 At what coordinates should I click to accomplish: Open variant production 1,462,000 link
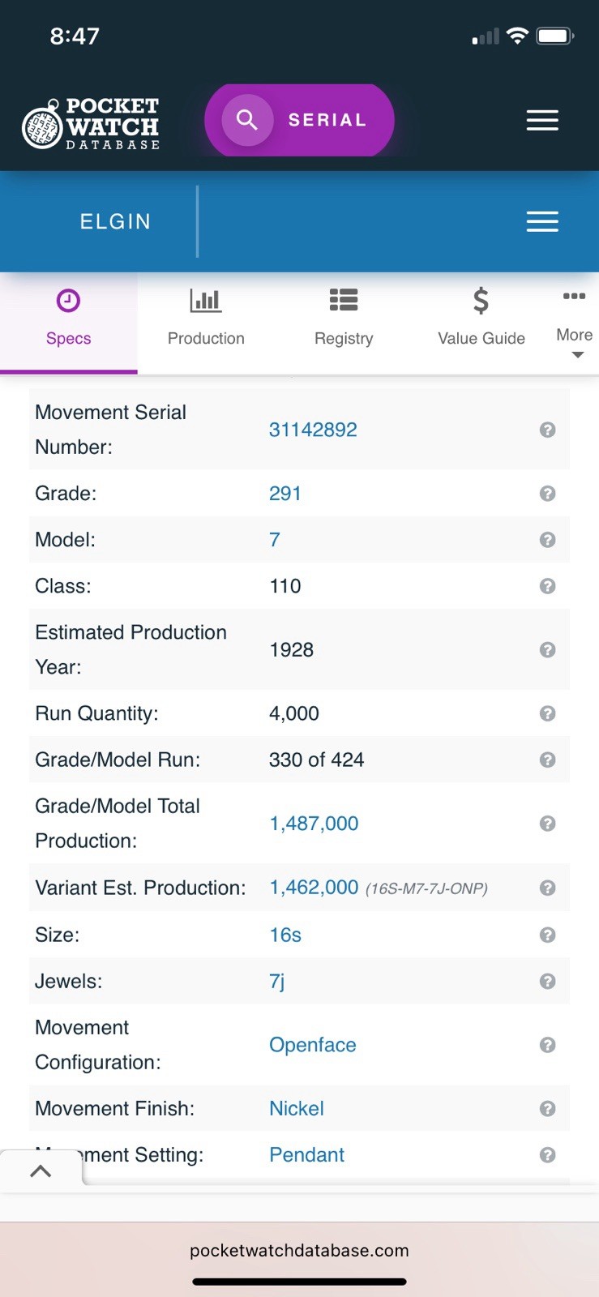pos(314,888)
